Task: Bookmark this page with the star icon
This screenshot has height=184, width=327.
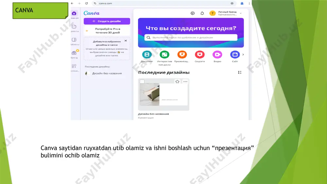Action: point(232,3)
